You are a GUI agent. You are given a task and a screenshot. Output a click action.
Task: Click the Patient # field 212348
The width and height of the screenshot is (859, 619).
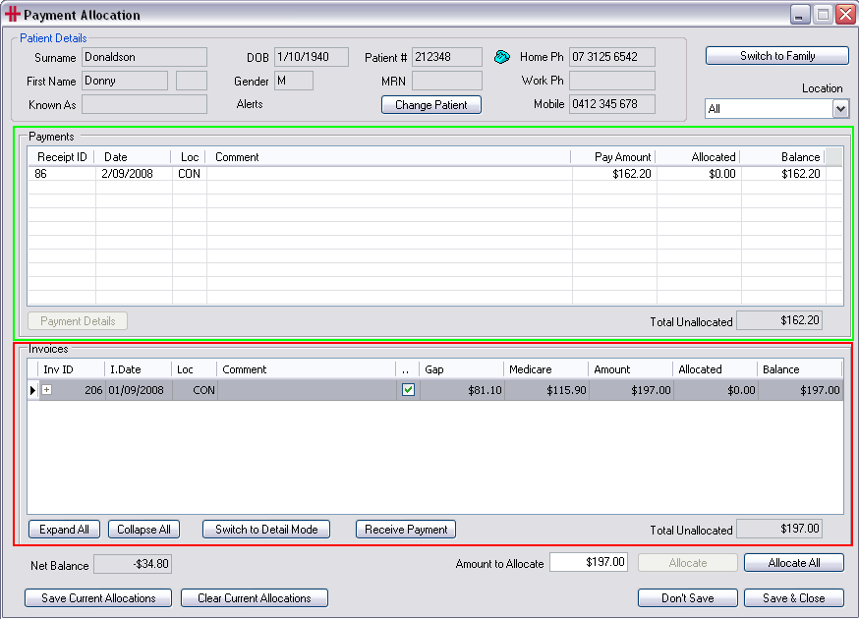point(447,57)
